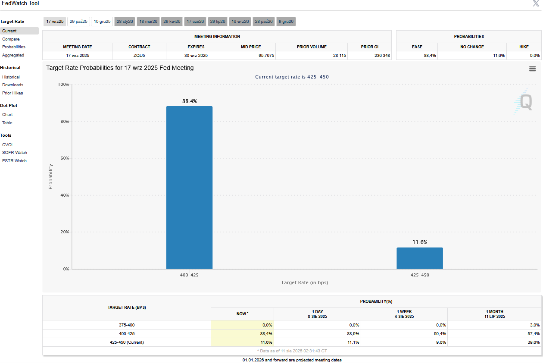Click the 11.6% bar for 425-450

(x=420, y=258)
